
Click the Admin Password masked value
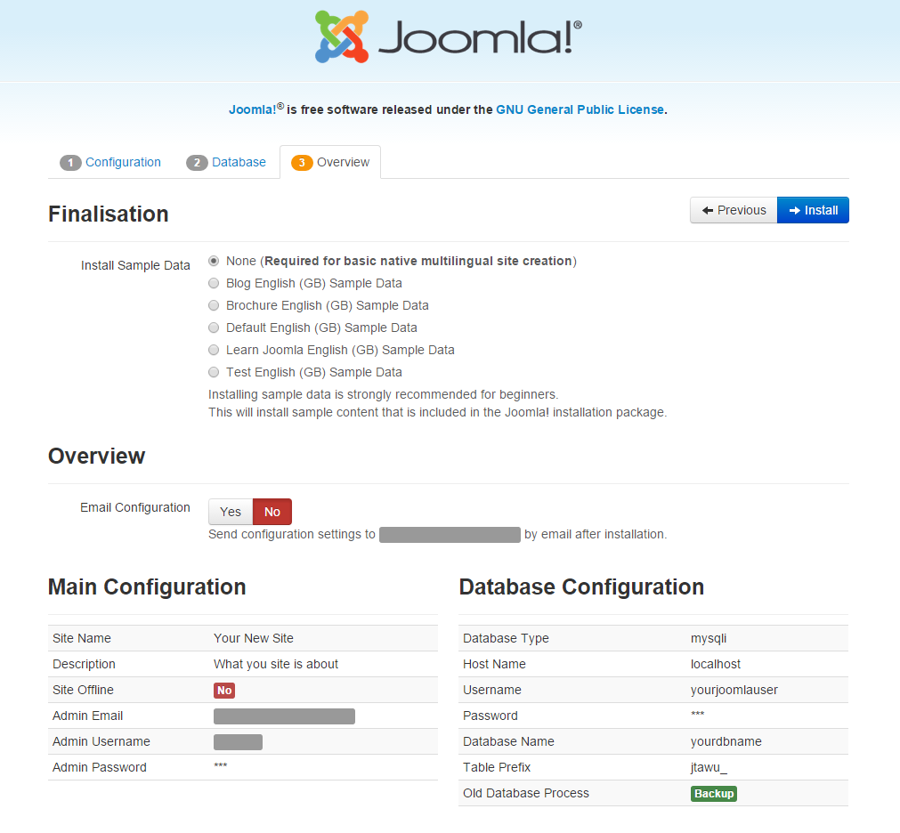point(221,766)
